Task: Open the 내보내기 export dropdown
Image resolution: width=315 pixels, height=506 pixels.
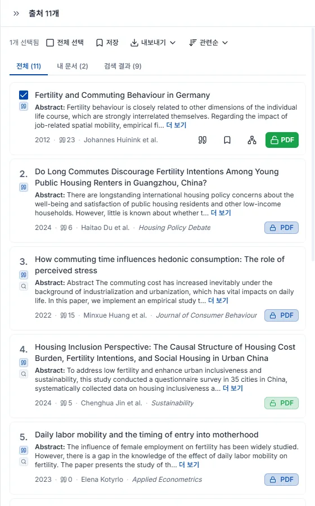Action: point(153,43)
